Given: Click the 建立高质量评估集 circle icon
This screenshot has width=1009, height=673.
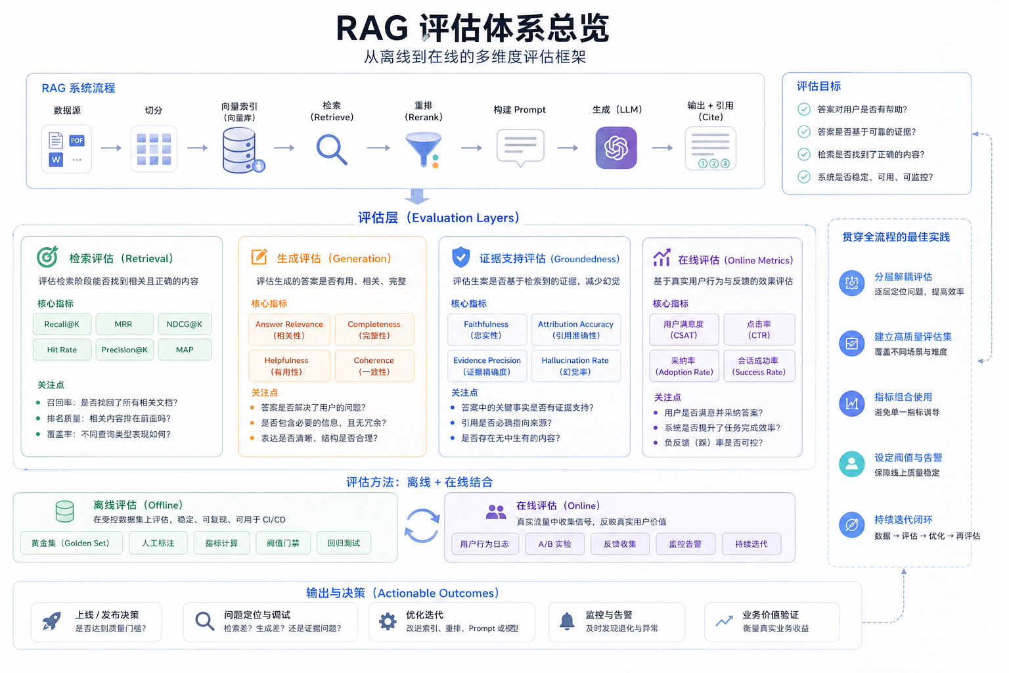Looking at the screenshot, I should point(852,343).
